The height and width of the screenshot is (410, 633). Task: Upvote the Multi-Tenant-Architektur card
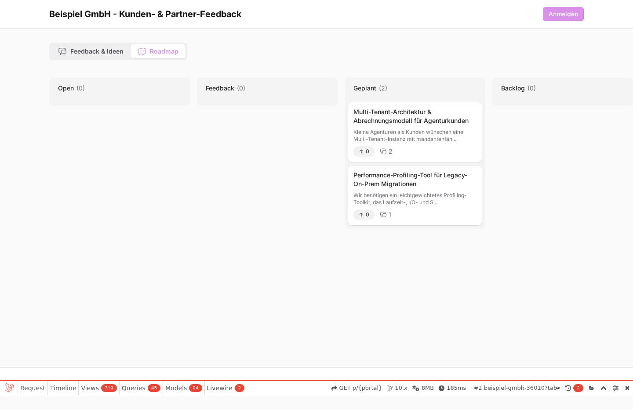click(364, 151)
